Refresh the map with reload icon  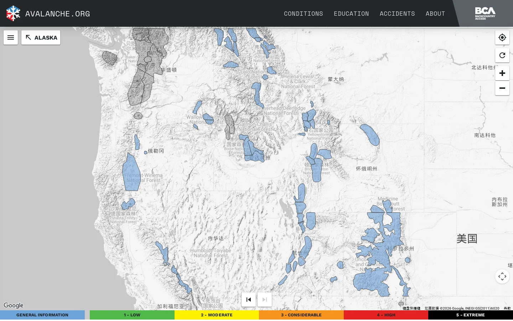pyautogui.click(x=502, y=55)
